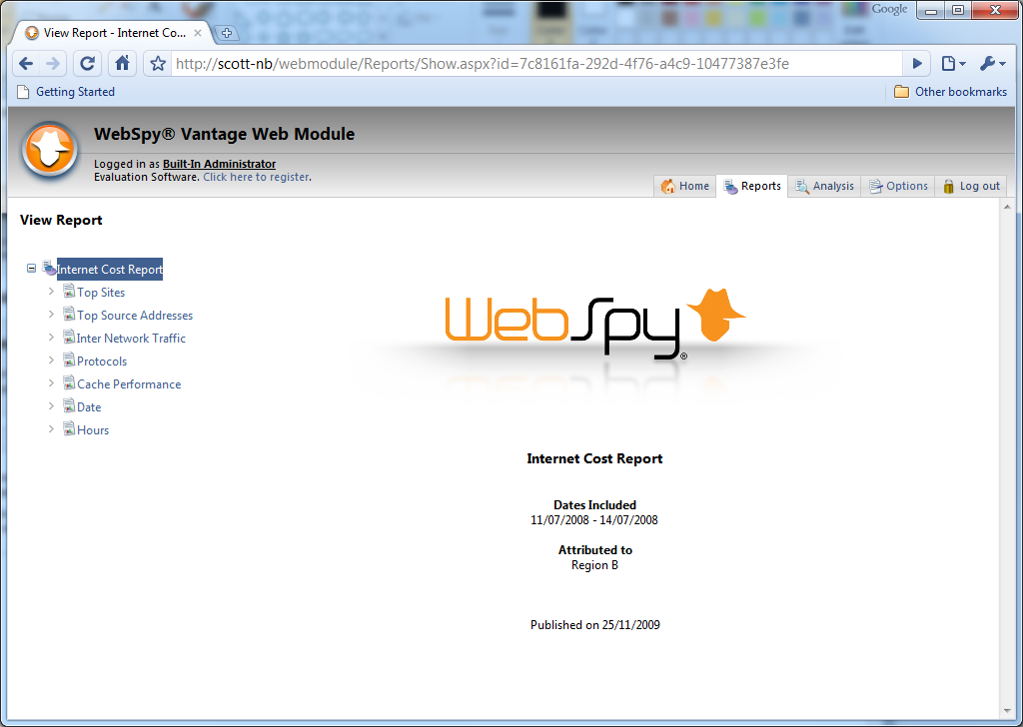
Task: Open the Built-In Administrator account link
Action: pos(219,164)
